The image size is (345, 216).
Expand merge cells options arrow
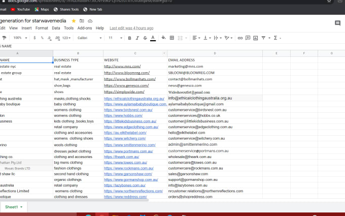tap(186, 38)
